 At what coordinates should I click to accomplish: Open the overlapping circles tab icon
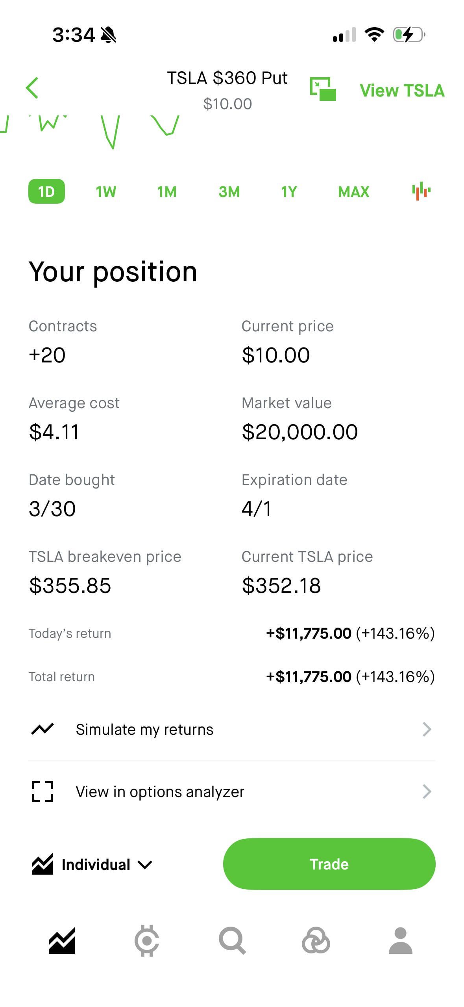[x=316, y=941]
